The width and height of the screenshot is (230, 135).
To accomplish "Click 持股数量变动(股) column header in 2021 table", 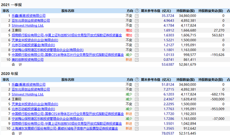I will (211, 11).
